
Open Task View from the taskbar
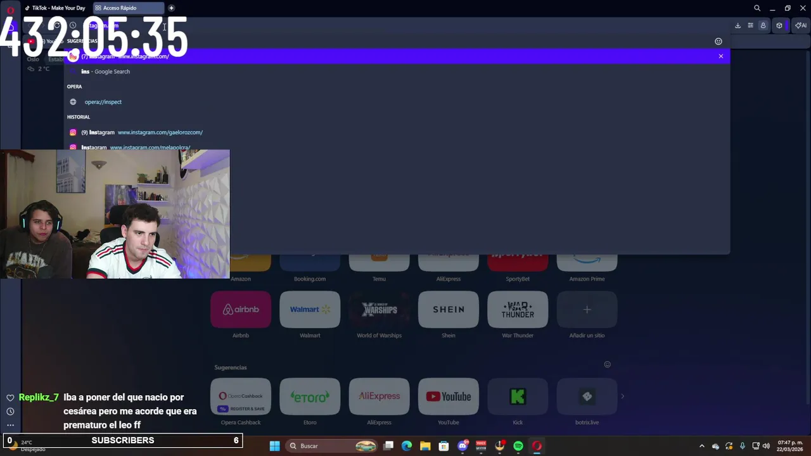[388, 446]
